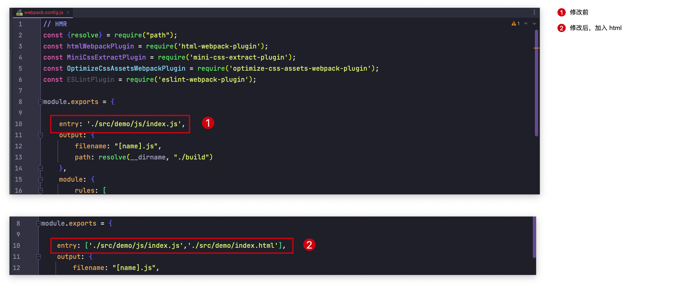The width and height of the screenshot is (681, 286).
Task: Click line number 13 in upper editor gutter
Action: (19, 157)
